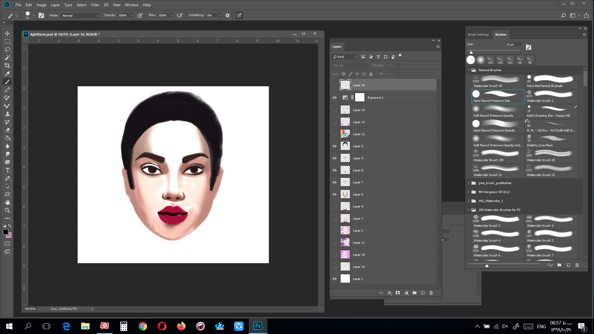Select the Magic Wand tool
Image resolution: width=594 pixels, height=334 pixels.
(7, 58)
